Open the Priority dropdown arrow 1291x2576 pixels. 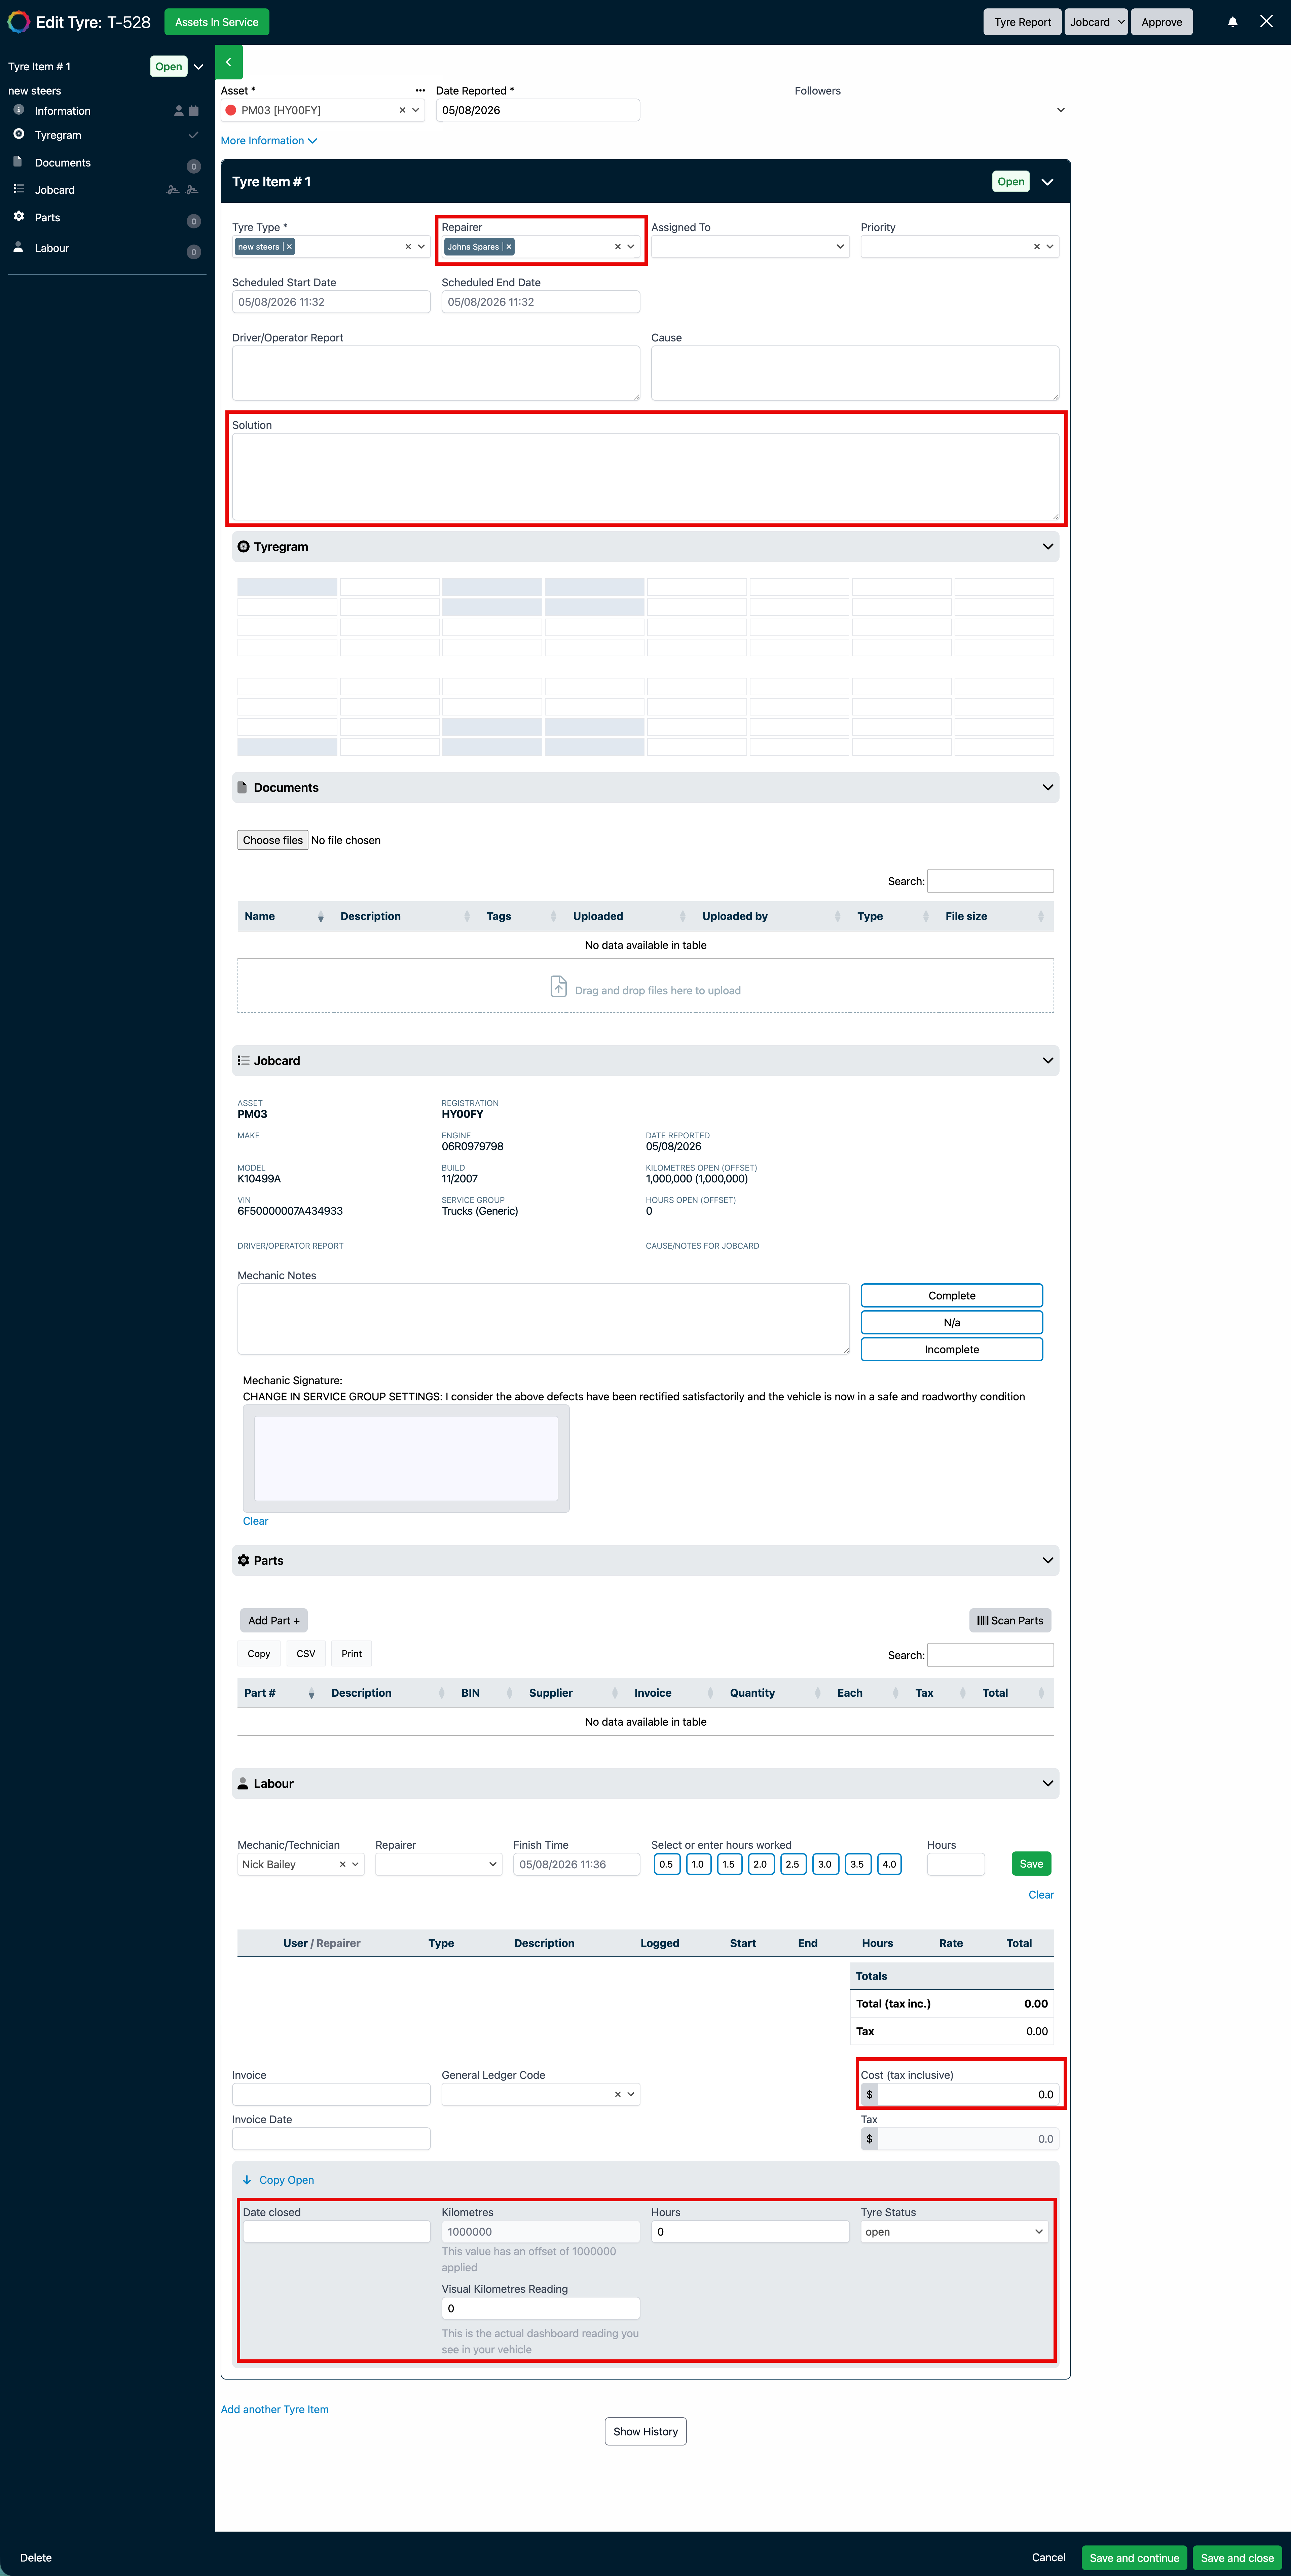[1050, 247]
